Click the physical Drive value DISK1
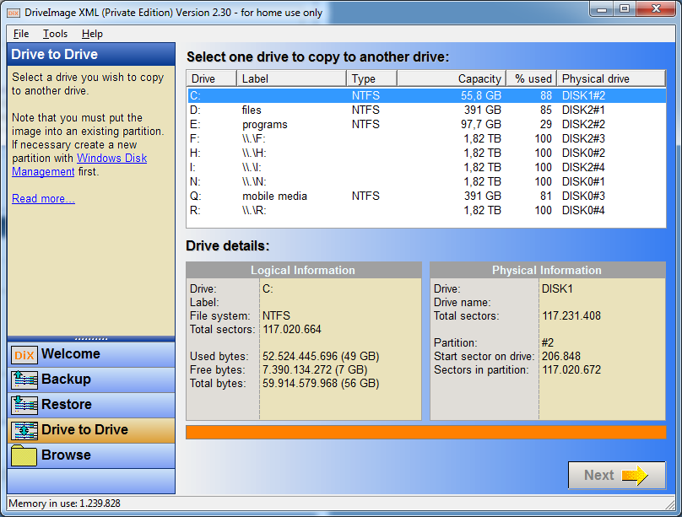 click(x=557, y=288)
